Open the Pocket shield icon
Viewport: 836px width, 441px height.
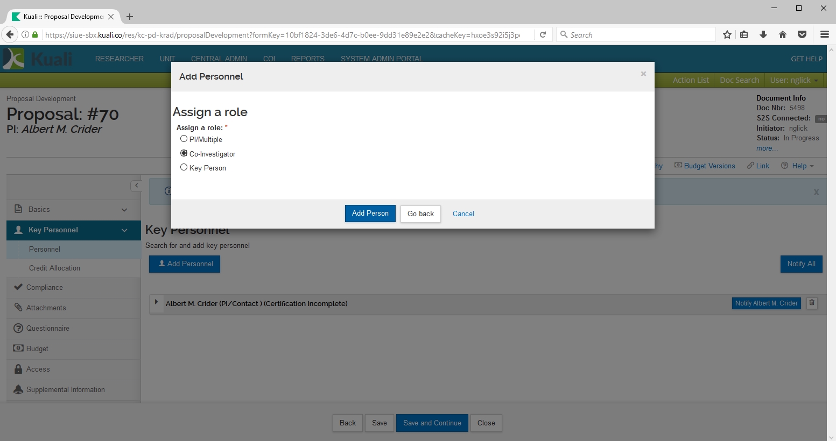click(x=802, y=34)
